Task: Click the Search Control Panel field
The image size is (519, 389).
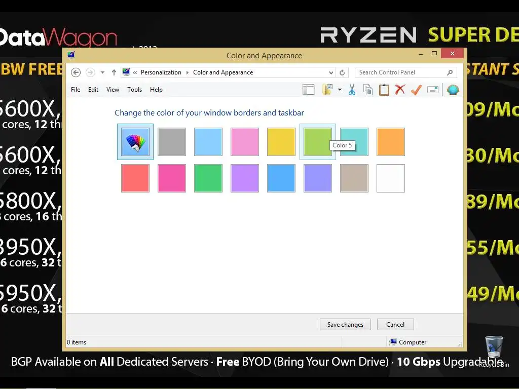Action: pos(406,72)
